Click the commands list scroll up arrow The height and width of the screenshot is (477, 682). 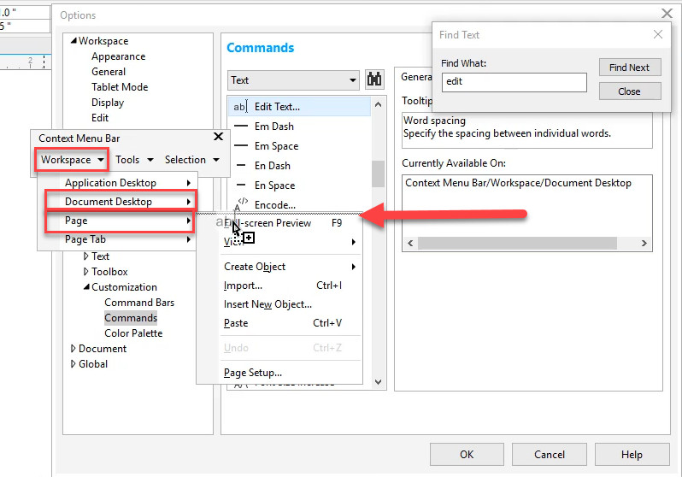tap(378, 105)
